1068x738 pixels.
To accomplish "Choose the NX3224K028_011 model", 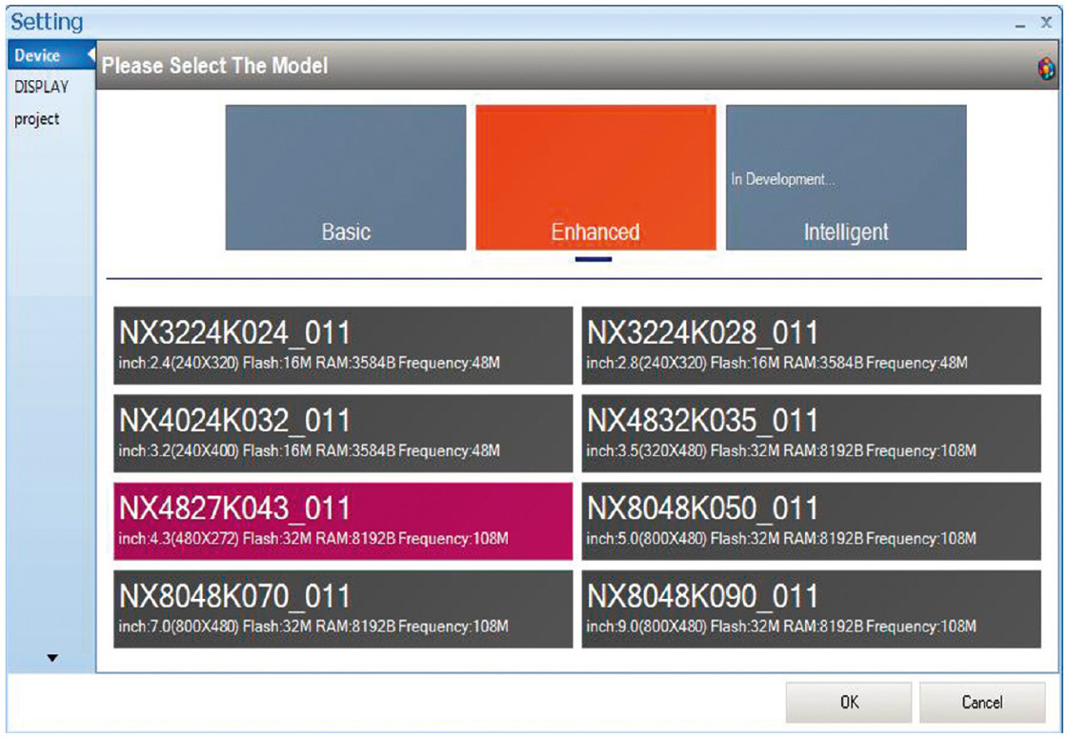I will click(x=811, y=345).
